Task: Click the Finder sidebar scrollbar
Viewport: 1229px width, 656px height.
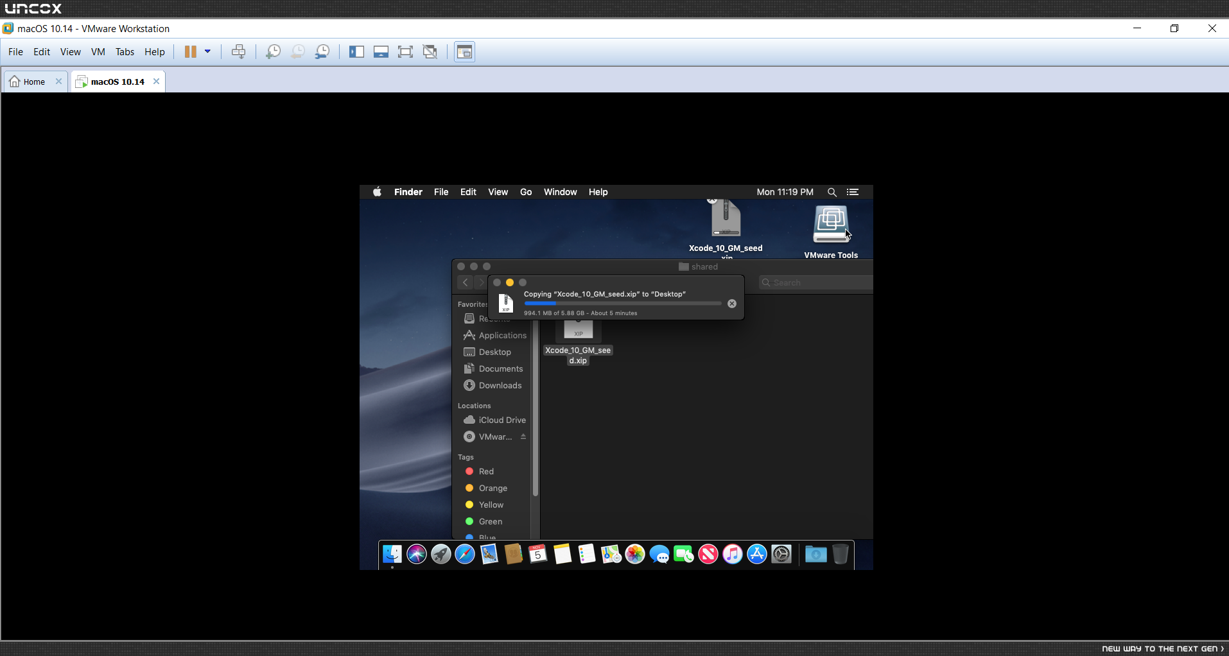Action: coord(536,409)
